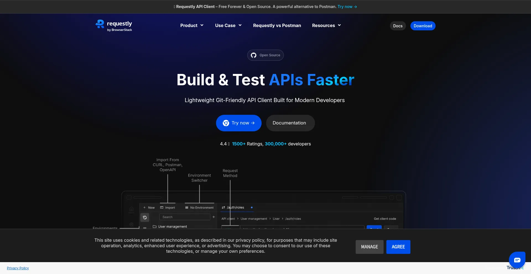Open the Privacy Policy link
531x274 pixels.
coord(18,268)
